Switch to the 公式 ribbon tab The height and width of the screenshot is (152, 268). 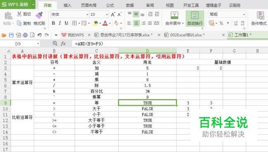pyautogui.click(x=110, y=5)
